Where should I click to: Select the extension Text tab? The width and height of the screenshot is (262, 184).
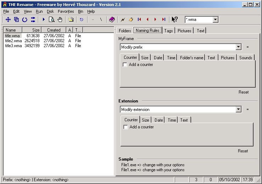[184, 120]
